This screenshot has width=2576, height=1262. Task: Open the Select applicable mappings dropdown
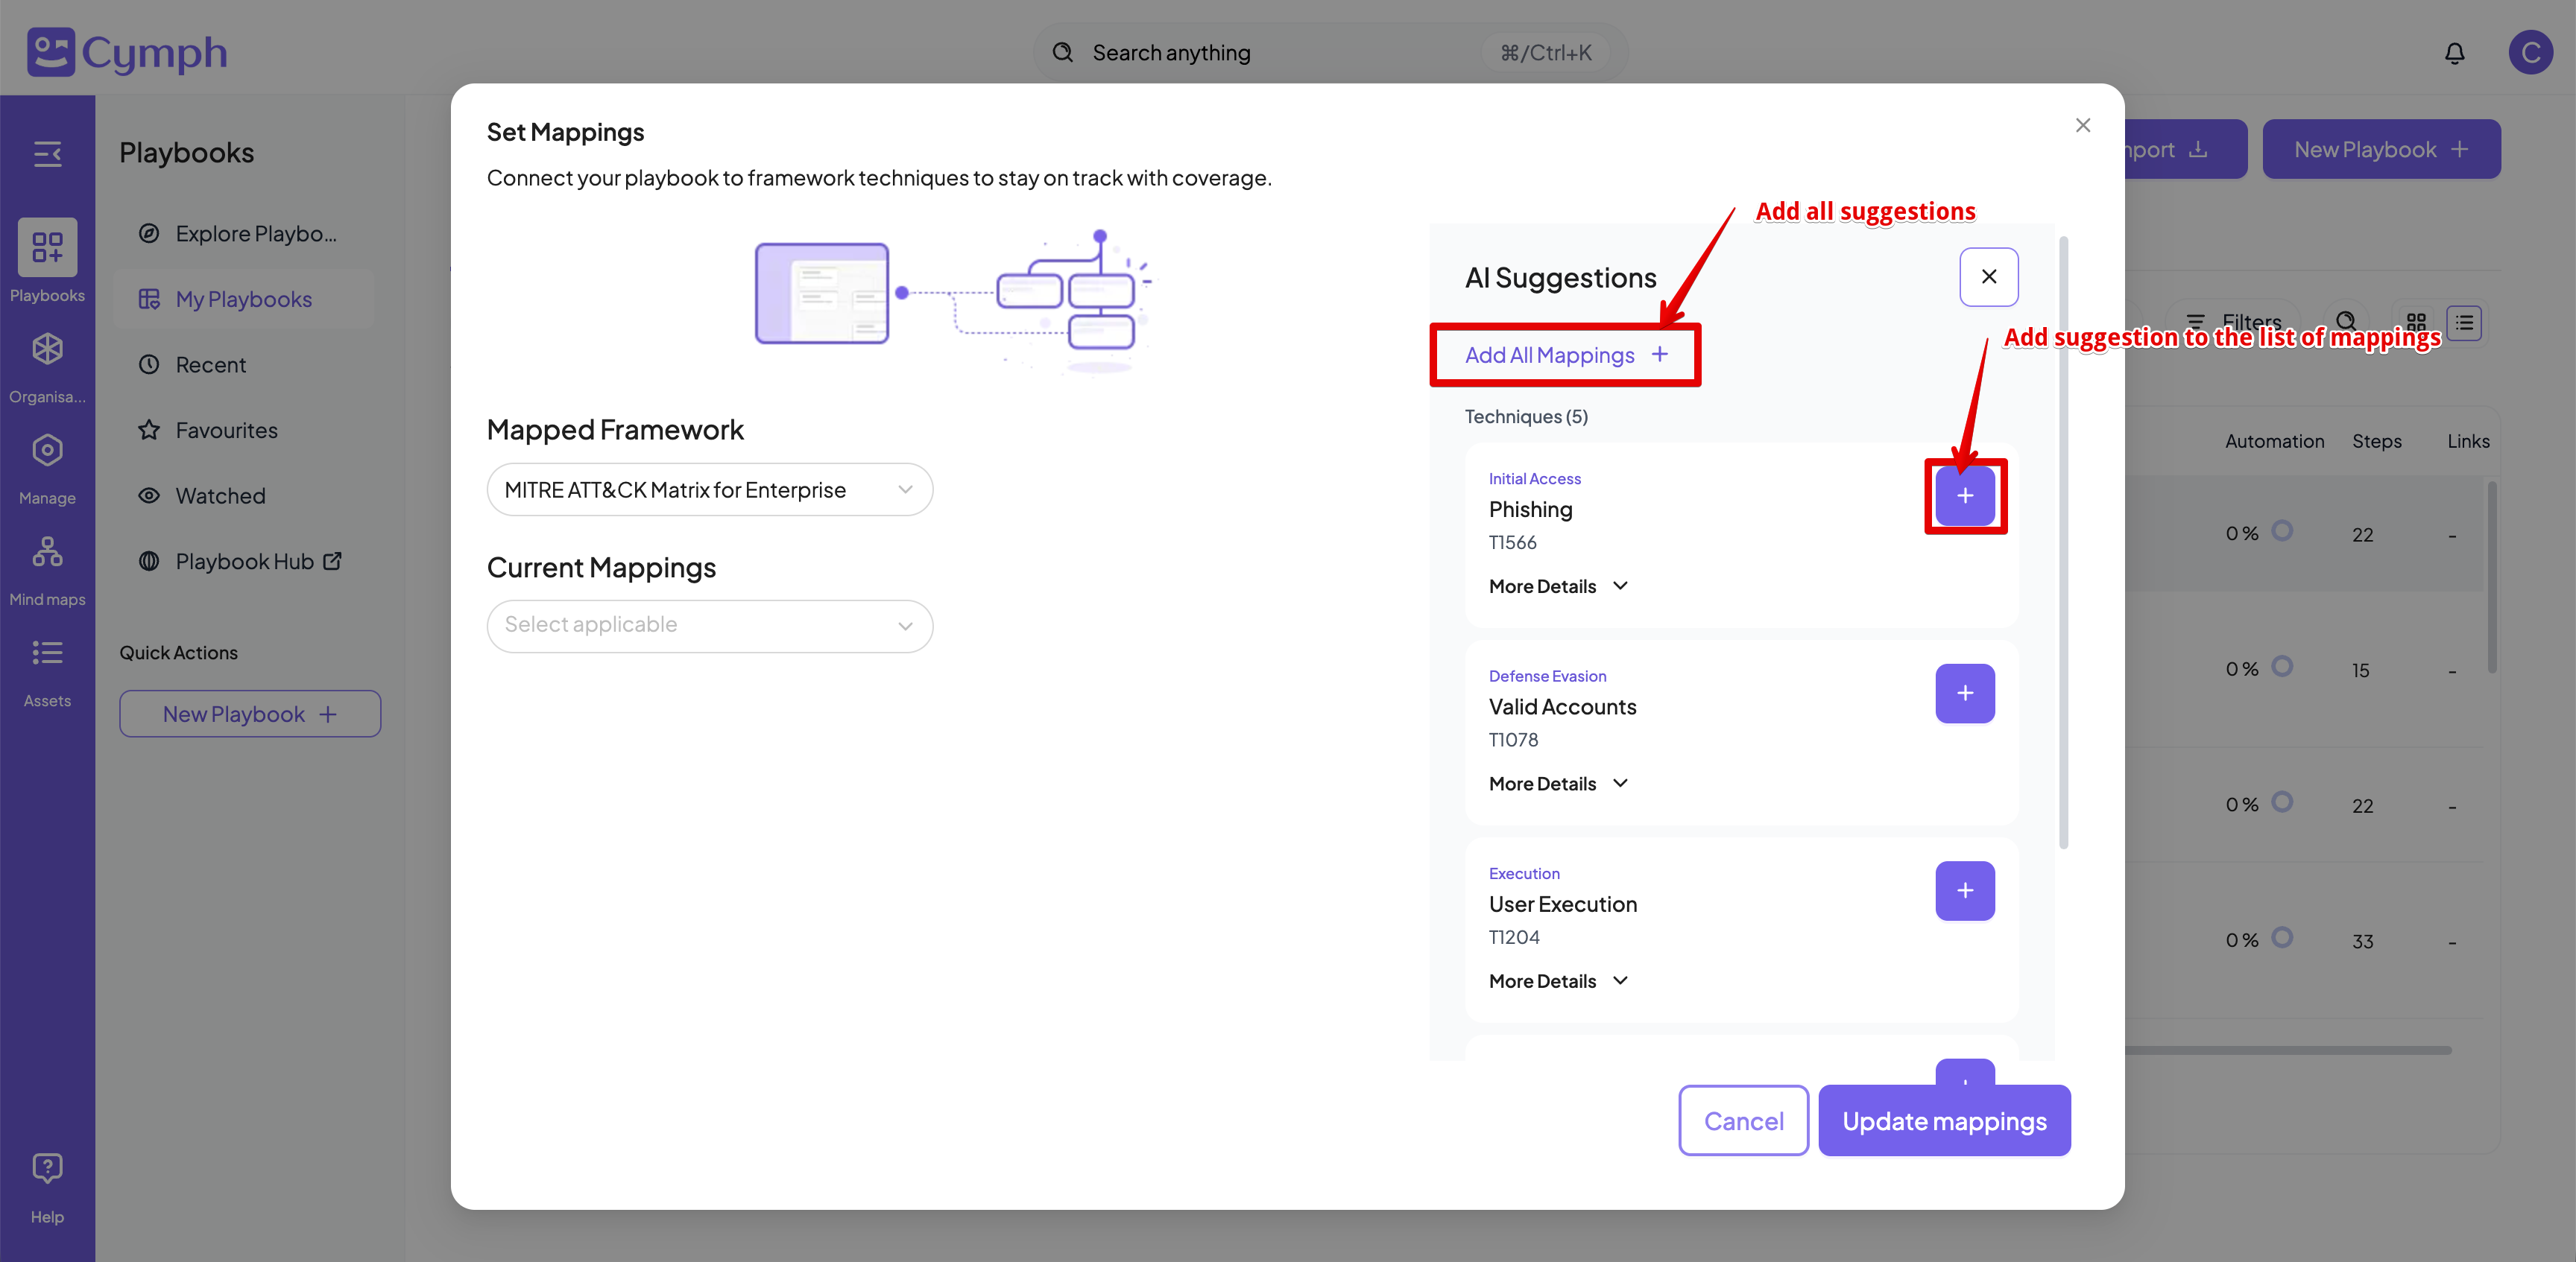click(x=709, y=624)
